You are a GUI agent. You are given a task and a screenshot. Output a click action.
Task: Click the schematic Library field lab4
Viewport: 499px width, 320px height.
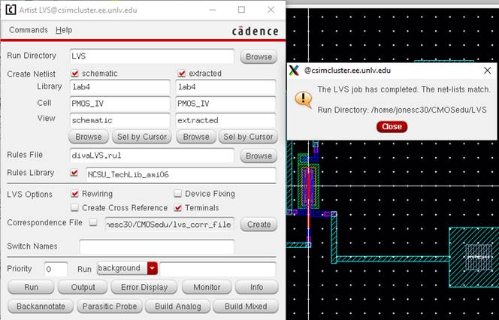(x=119, y=87)
